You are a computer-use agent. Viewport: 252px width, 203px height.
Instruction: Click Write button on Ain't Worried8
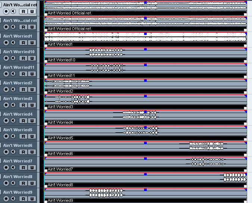click(x=32, y=183)
